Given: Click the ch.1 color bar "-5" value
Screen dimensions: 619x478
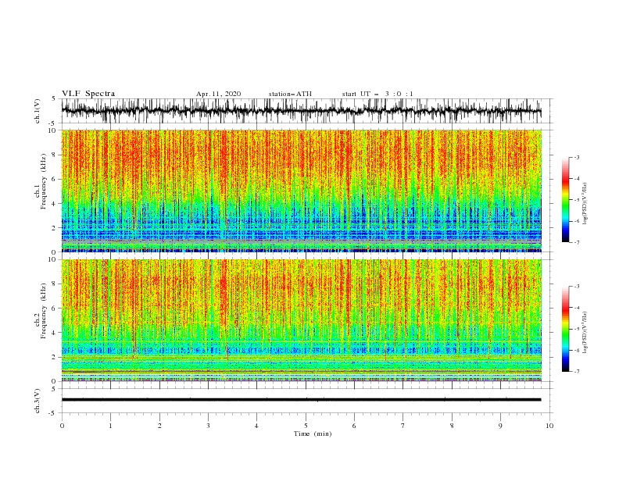Looking at the screenshot, I should point(577,200).
